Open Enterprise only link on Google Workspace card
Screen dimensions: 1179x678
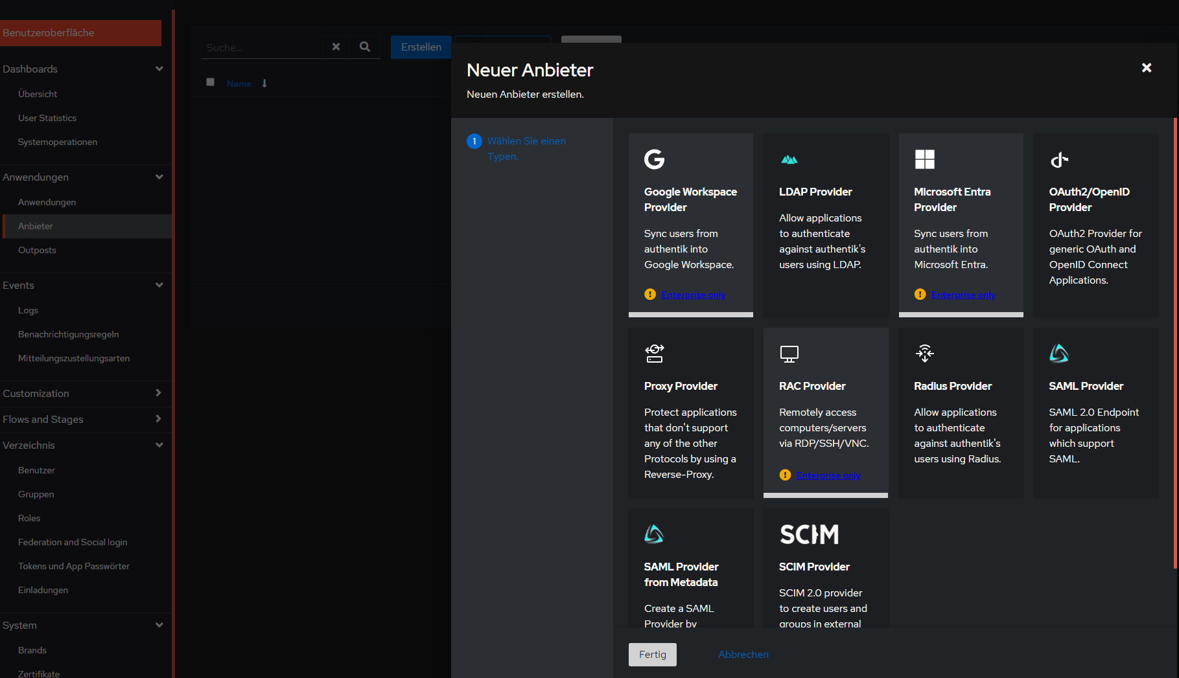click(693, 295)
